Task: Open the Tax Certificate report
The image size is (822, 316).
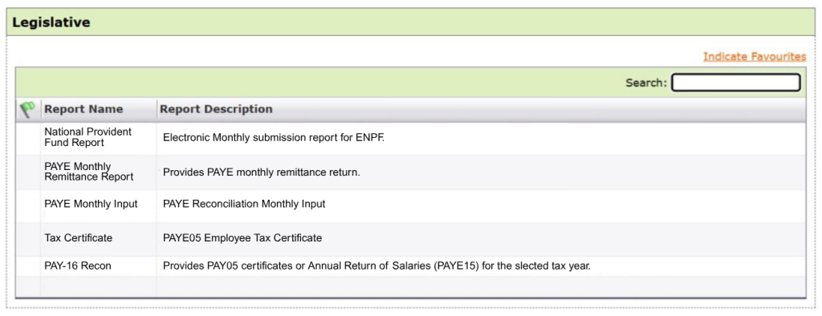Action: coord(78,238)
